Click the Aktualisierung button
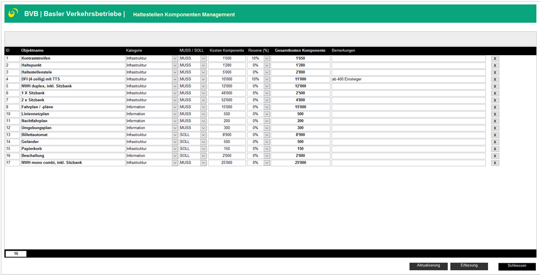 [x=428, y=265]
